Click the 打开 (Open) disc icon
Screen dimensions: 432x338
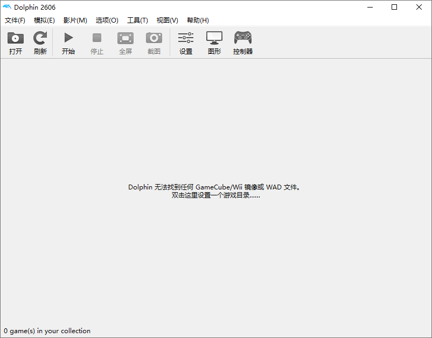pos(16,38)
